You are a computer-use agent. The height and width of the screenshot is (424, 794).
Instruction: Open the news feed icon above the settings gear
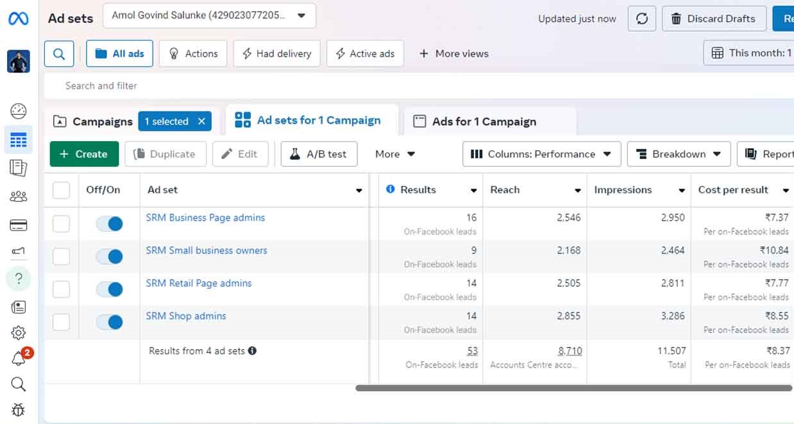click(x=19, y=307)
